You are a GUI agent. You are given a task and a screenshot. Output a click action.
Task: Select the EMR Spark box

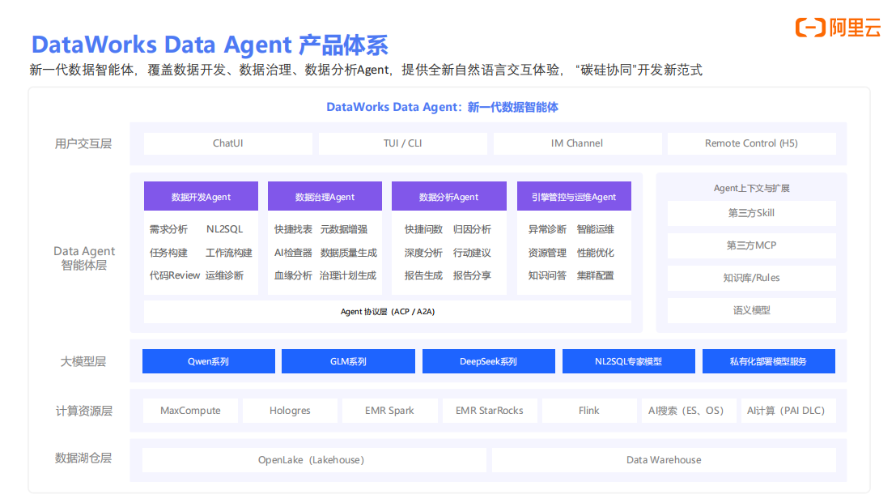[389, 411]
